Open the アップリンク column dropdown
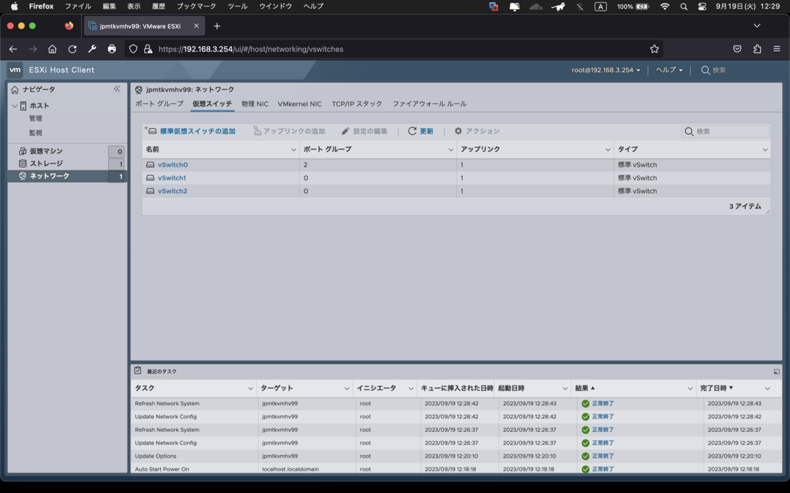 pyautogui.click(x=608, y=150)
